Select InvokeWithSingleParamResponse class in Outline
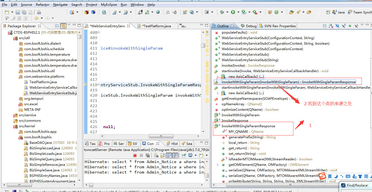Screen dimensions: 372x192 (245, 126)
